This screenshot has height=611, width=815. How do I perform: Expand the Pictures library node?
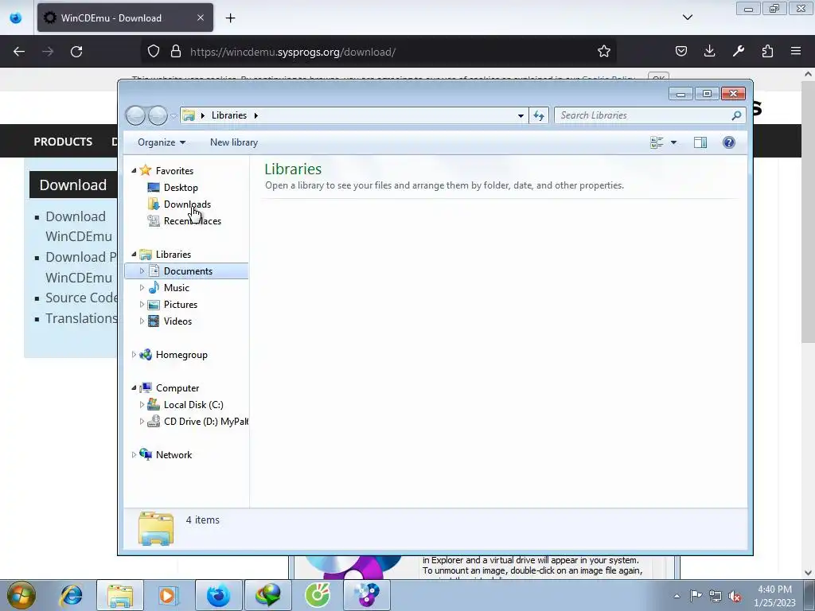(142, 305)
